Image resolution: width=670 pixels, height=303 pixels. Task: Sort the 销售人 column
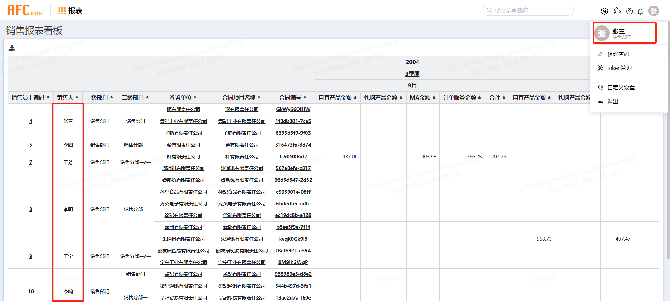point(67,98)
